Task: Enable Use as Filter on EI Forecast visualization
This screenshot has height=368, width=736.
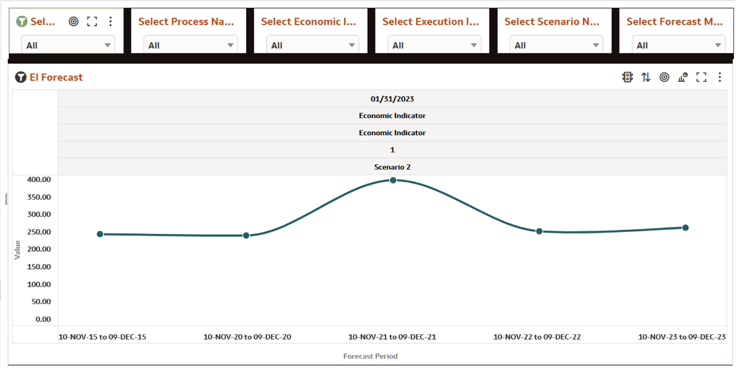Action: click(x=664, y=77)
